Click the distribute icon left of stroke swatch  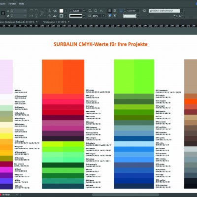pyautogui.click(x=55, y=16)
